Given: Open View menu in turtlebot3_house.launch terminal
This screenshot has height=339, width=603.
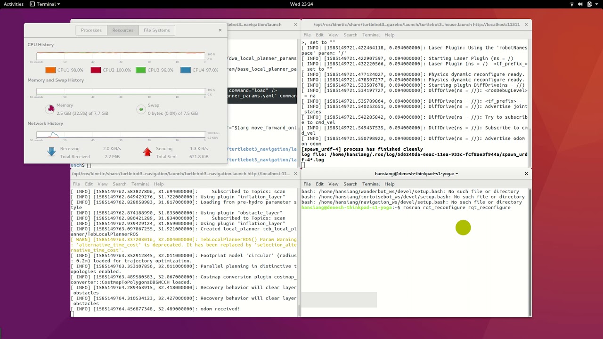Looking at the screenshot, I should tap(334, 35).
